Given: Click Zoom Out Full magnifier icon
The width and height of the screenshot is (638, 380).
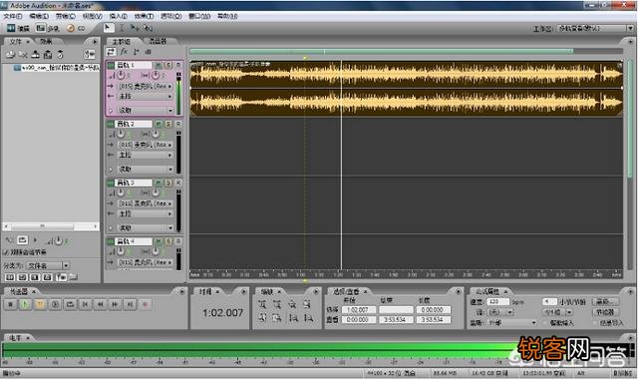Looking at the screenshot, I should (292, 304).
